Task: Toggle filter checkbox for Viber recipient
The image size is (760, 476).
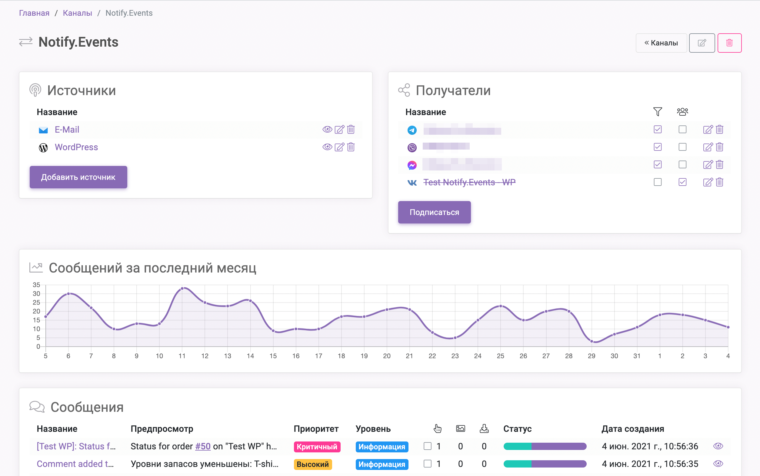Action: tap(658, 147)
